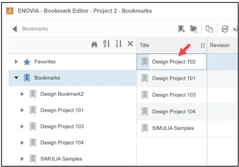Sort tree descending Z to A
Screen dimensions: 239x167
pyautogui.click(x=119, y=45)
